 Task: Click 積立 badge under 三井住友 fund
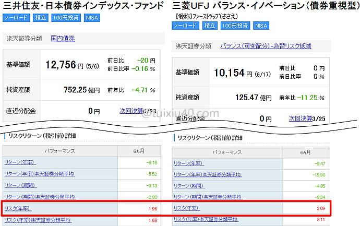point(41,18)
